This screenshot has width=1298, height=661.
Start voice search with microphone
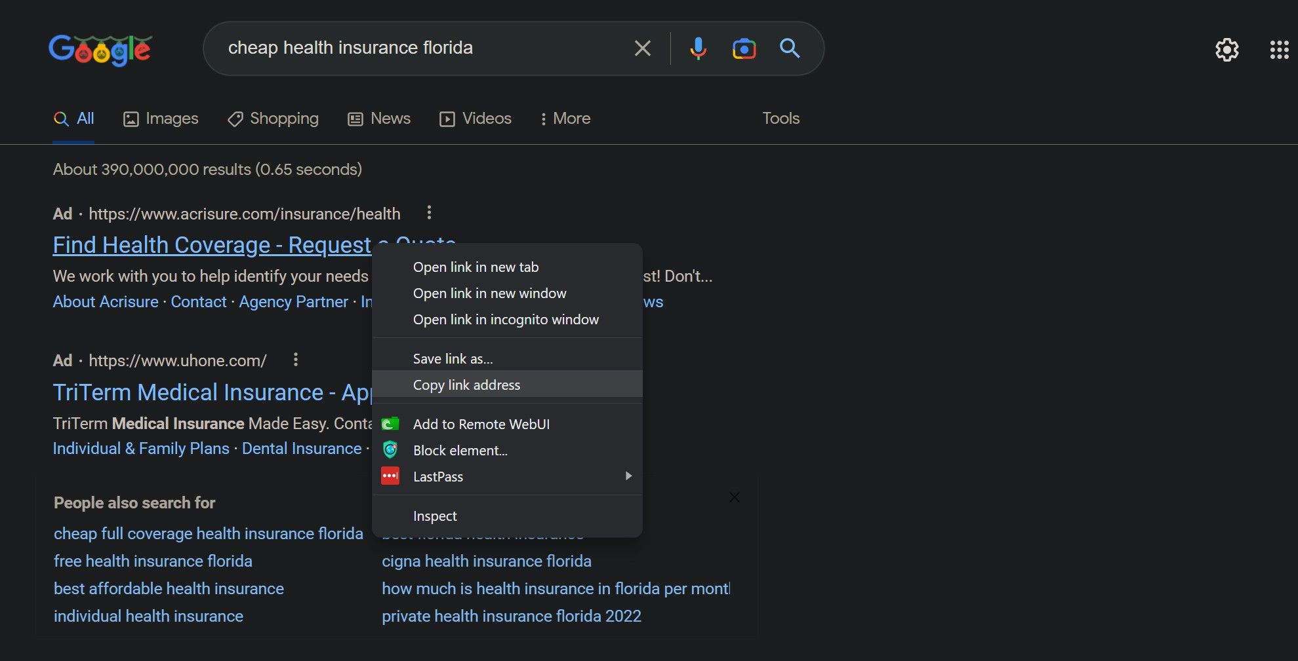[698, 48]
